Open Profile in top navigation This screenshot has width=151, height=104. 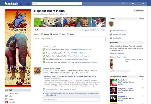pyautogui.click(x=132, y=4)
